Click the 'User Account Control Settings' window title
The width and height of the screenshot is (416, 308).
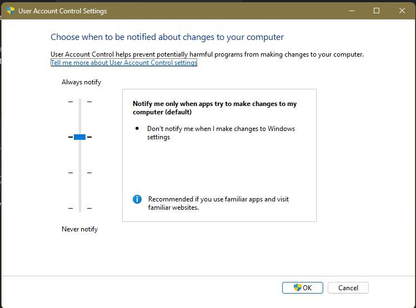(63, 11)
